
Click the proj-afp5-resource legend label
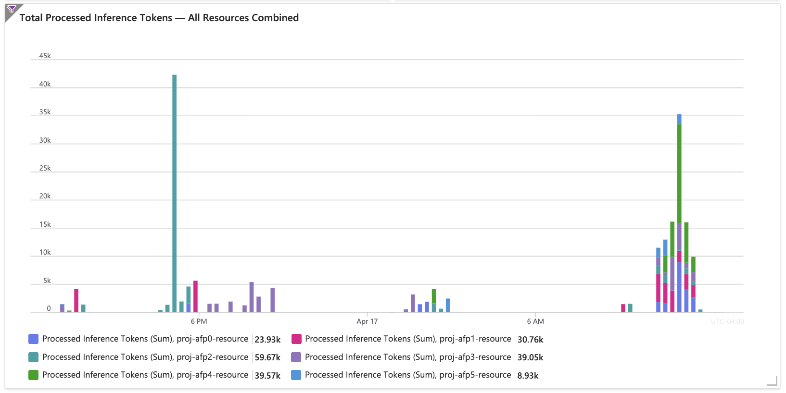[x=408, y=375]
